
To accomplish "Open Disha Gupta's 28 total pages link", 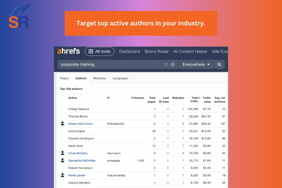I will 154,131.
